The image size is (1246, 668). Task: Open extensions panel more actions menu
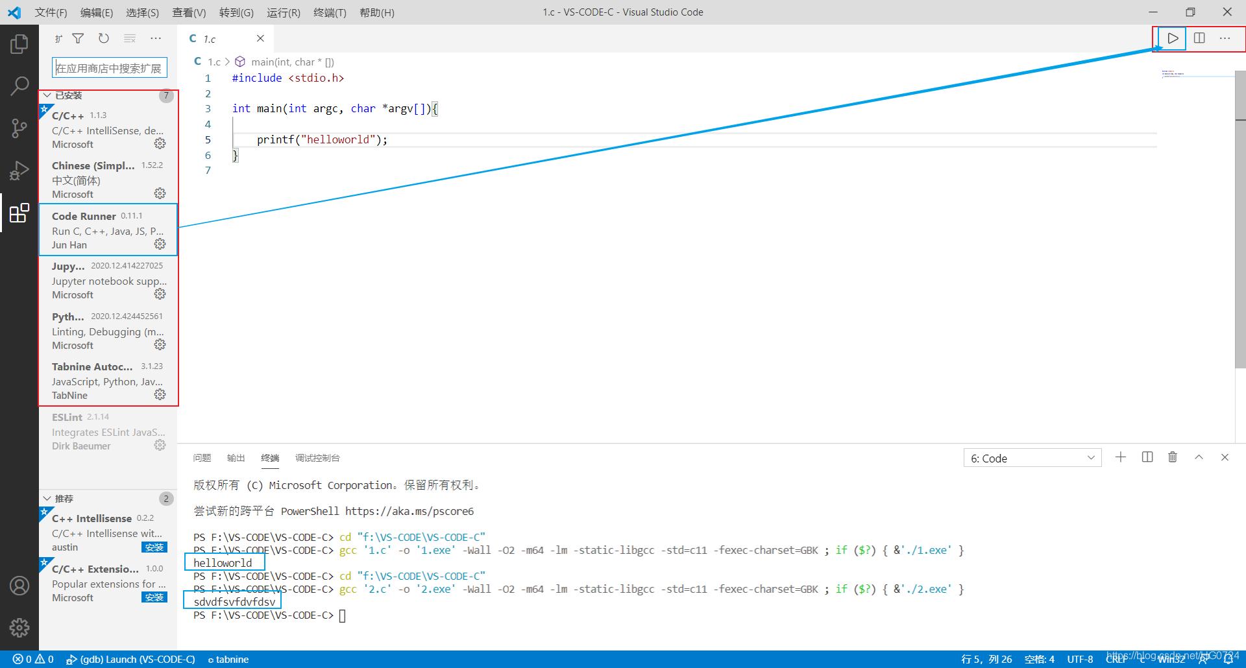[156, 38]
